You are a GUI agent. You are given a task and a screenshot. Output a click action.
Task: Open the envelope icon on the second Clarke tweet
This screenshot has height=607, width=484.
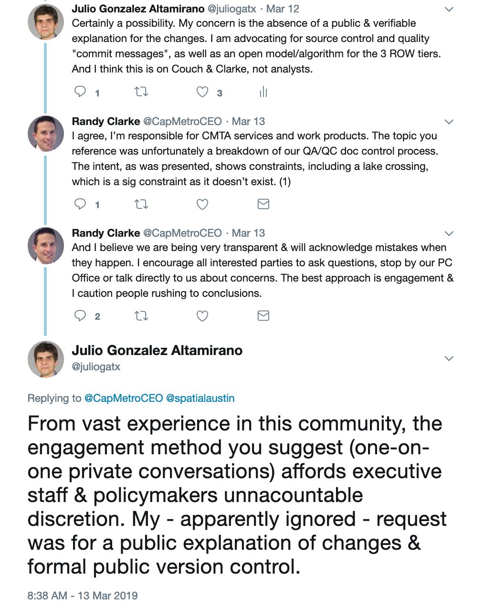pos(263,315)
